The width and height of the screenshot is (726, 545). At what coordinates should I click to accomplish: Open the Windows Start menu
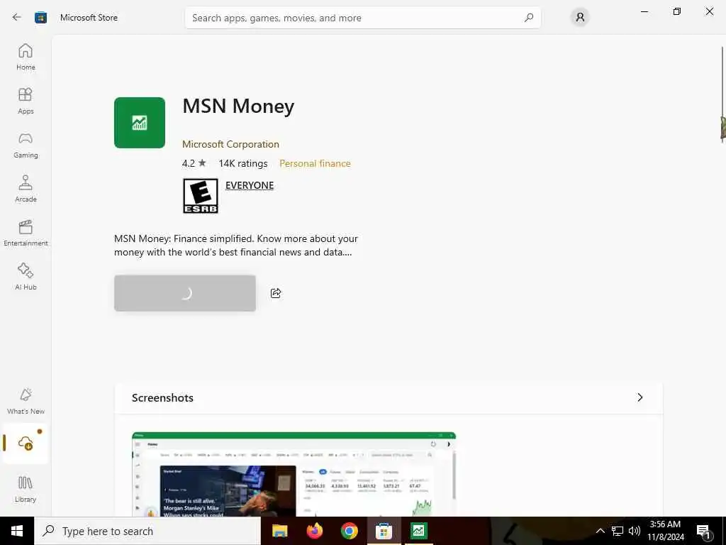17,531
